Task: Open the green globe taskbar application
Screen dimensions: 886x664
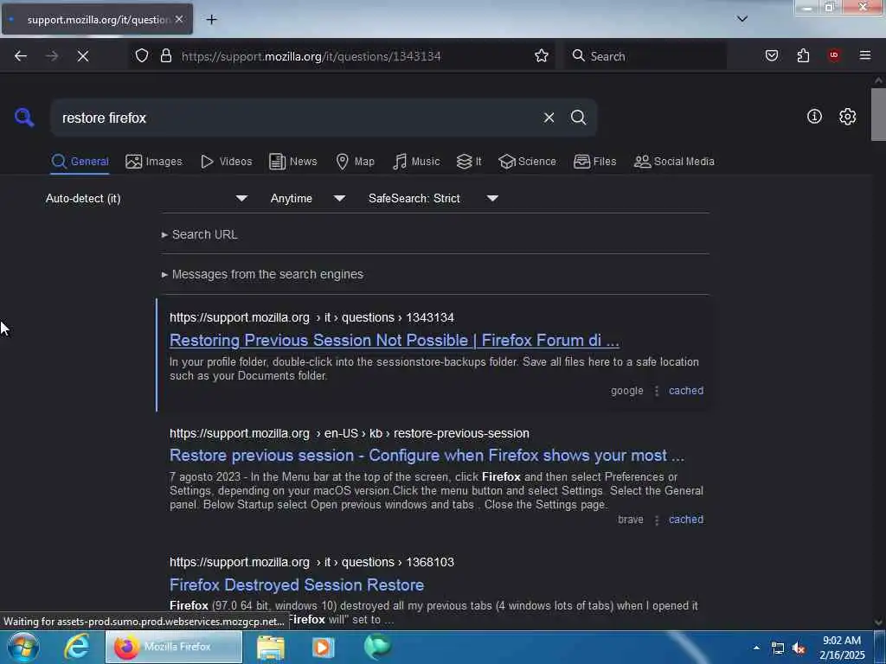Action: coord(377,647)
